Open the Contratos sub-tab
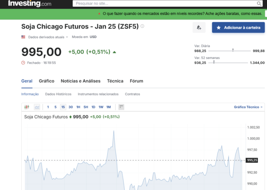Viewport: 267px width, 190px height. pos(133,94)
